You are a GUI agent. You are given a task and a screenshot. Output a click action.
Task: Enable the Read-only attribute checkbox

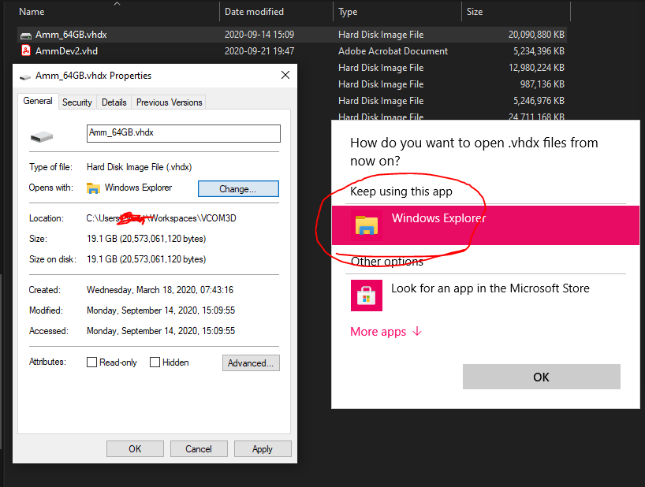click(x=92, y=362)
